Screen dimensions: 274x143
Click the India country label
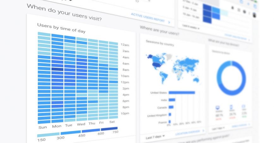[164, 100]
